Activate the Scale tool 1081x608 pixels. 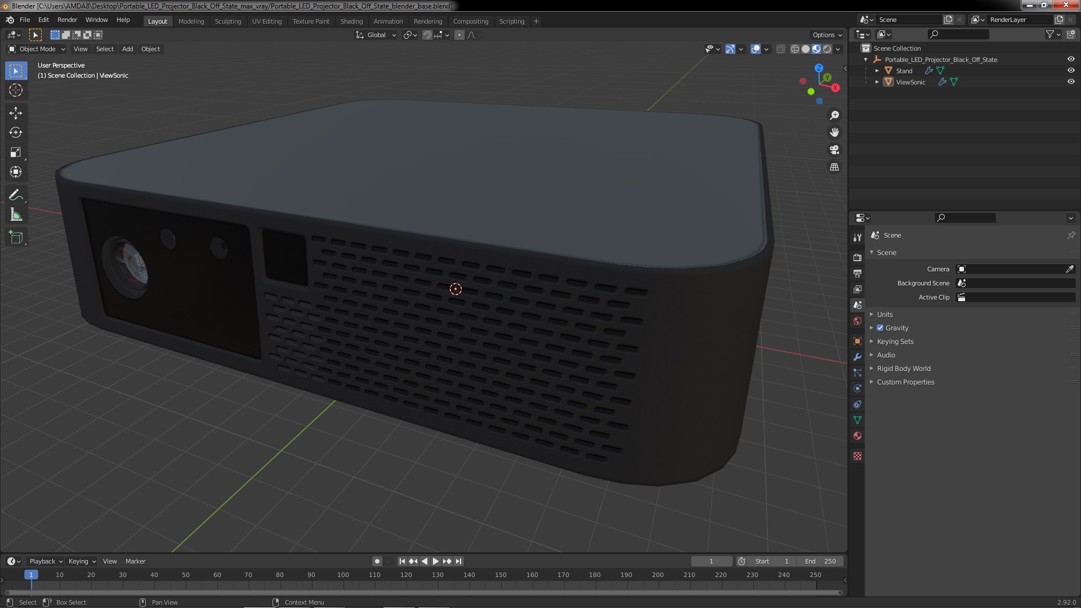point(16,153)
